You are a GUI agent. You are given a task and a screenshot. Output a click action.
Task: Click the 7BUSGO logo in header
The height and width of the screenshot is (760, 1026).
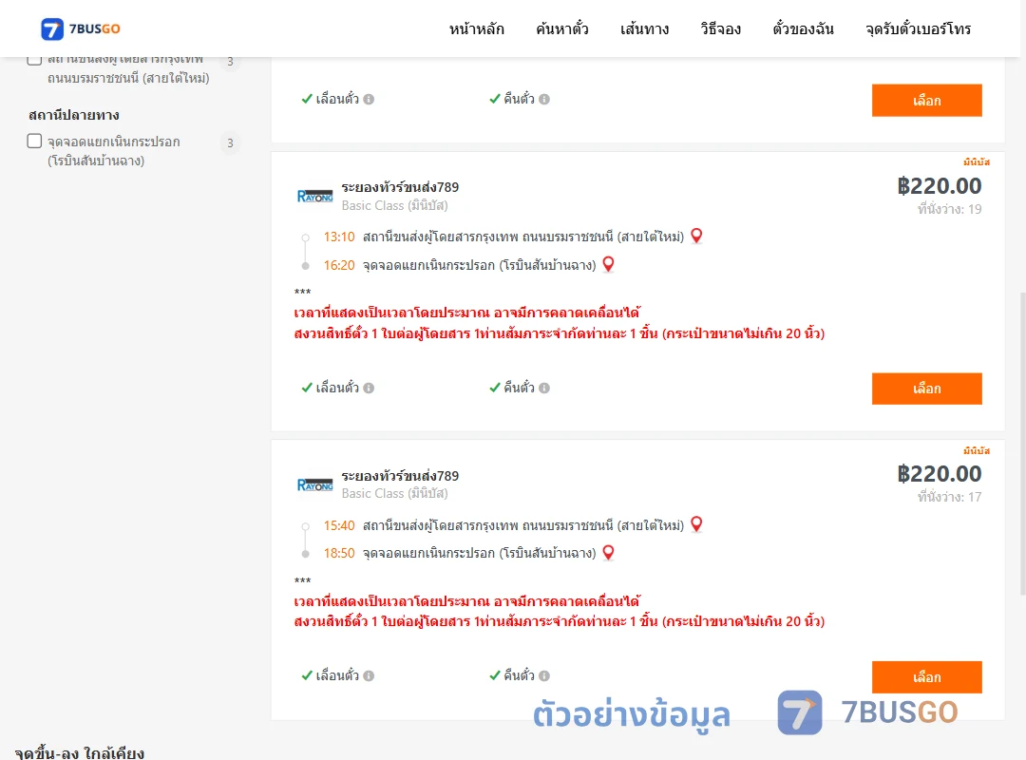point(81,28)
